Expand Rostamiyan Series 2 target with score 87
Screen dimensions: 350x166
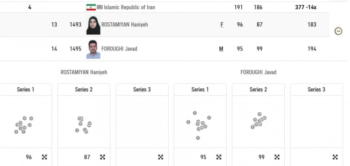(x=102, y=157)
